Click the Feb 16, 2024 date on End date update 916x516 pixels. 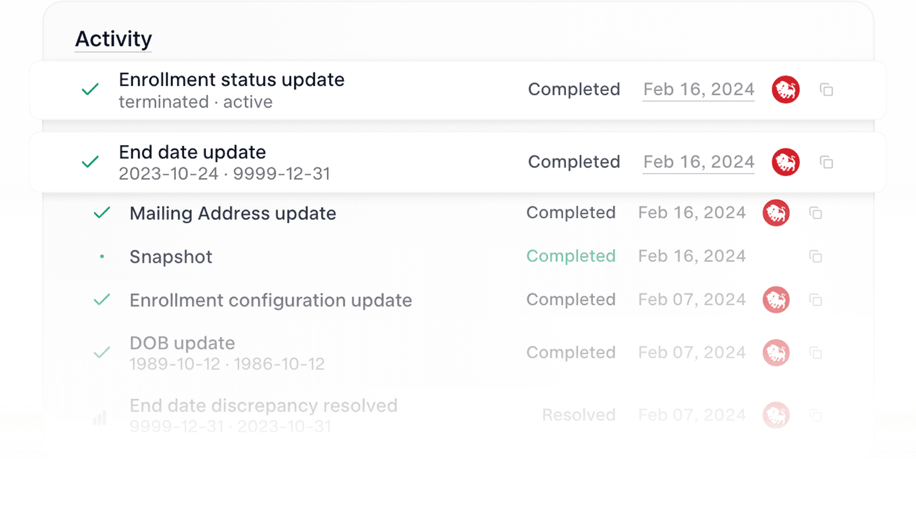click(x=698, y=162)
